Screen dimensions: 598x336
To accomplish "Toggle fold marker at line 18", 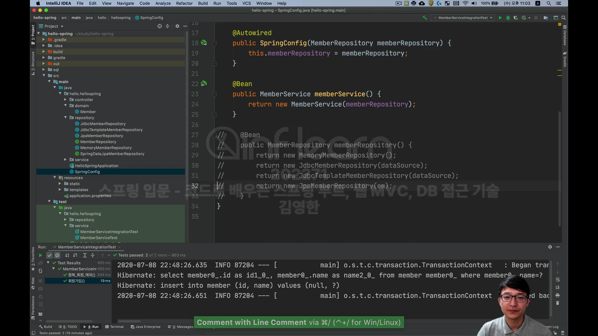I will point(214,43).
